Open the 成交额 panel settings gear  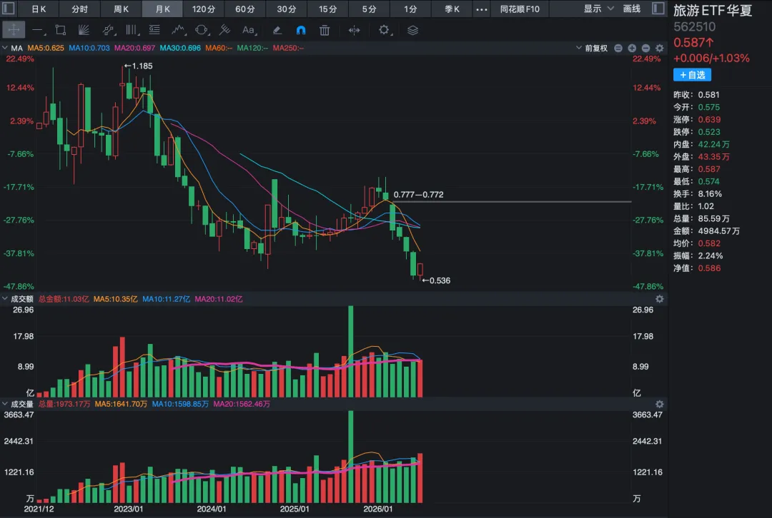pyautogui.click(x=659, y=299)
